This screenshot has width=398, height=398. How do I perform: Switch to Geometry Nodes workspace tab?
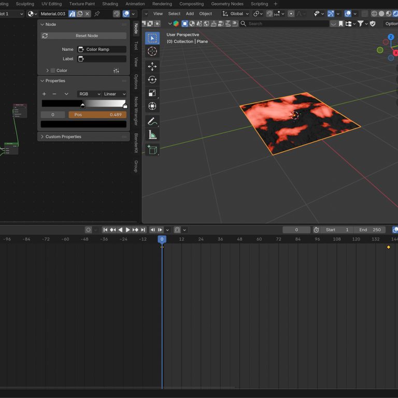(227, 4)
